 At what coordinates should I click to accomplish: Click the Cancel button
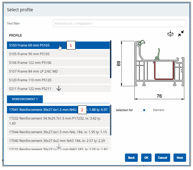click(x=162, y=158)
